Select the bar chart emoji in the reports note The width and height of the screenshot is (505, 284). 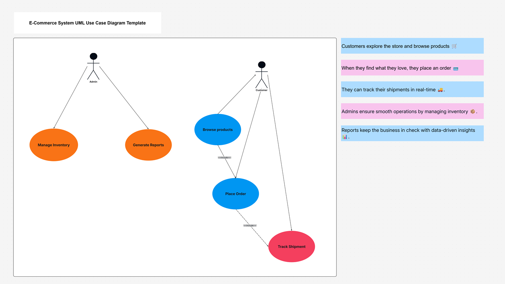click(344, 136)
